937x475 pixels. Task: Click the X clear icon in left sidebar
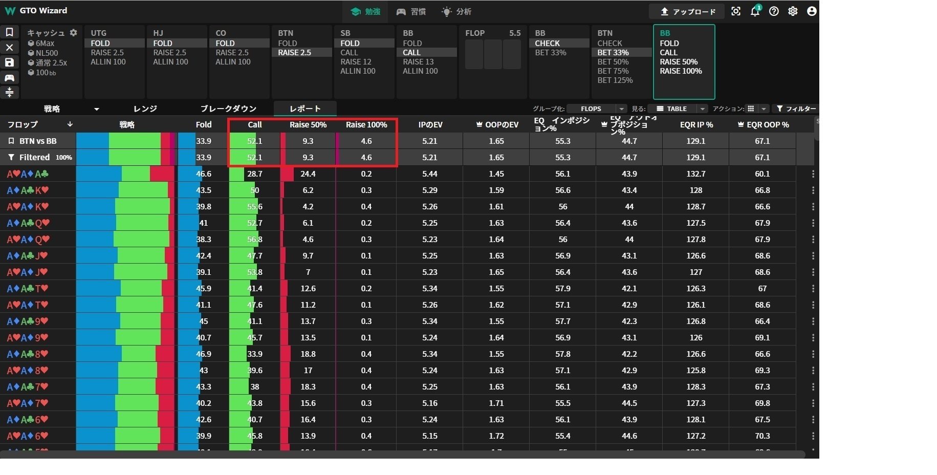tap(9, 47)
